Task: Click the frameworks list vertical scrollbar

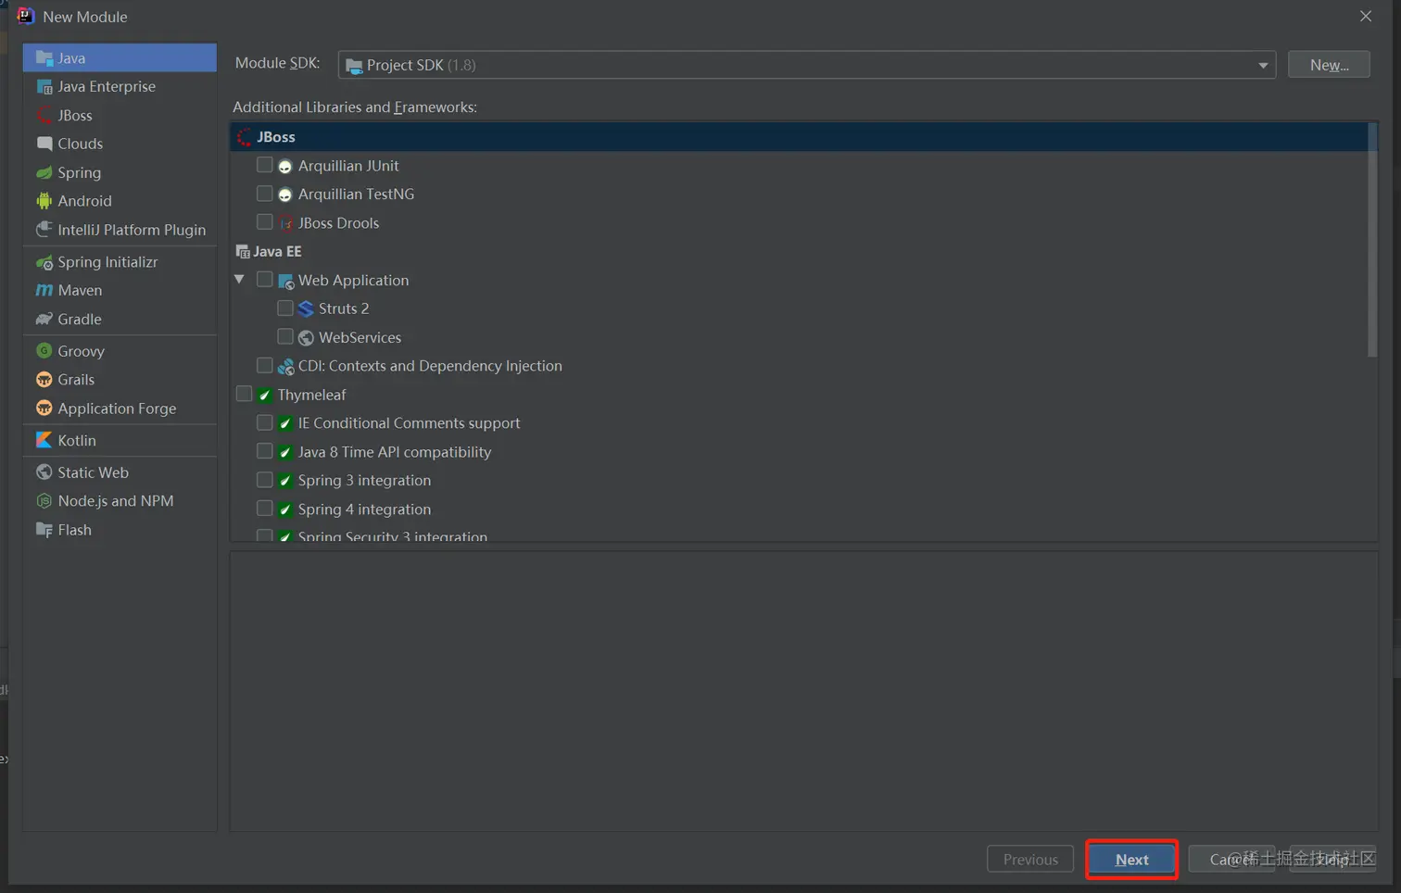Action: pyautogui.click(x=1372, y=240)
